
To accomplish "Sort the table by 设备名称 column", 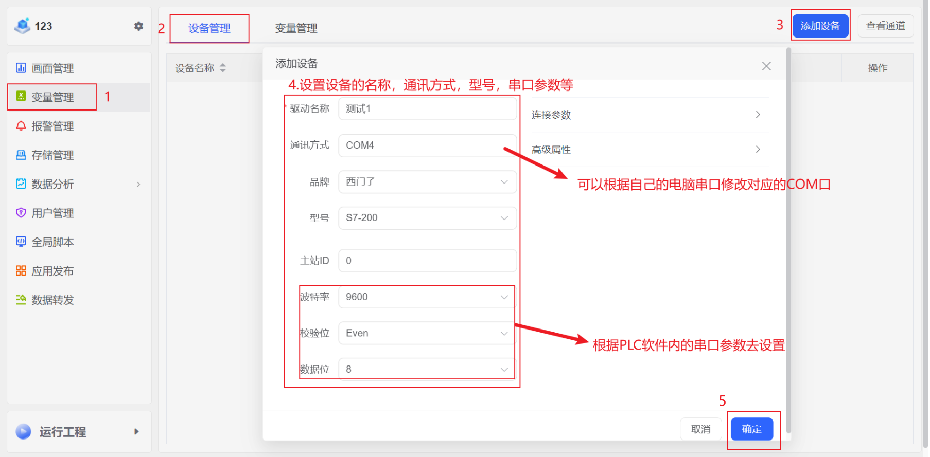I will pos(223,68).
